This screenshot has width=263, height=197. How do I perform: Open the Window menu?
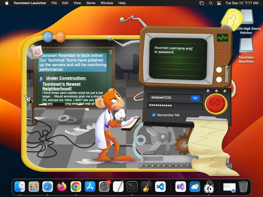107,3
